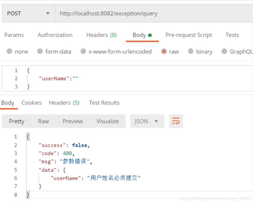Click the closing brace on response line 7

click(x=40, y=186)
